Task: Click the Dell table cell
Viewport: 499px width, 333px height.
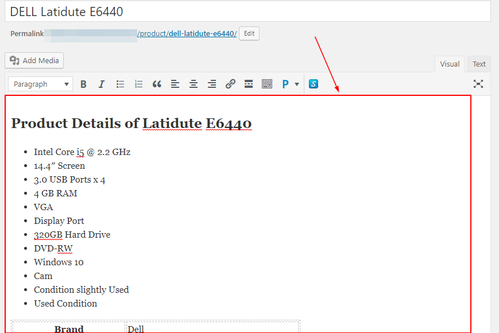Action: pos(212,328)
